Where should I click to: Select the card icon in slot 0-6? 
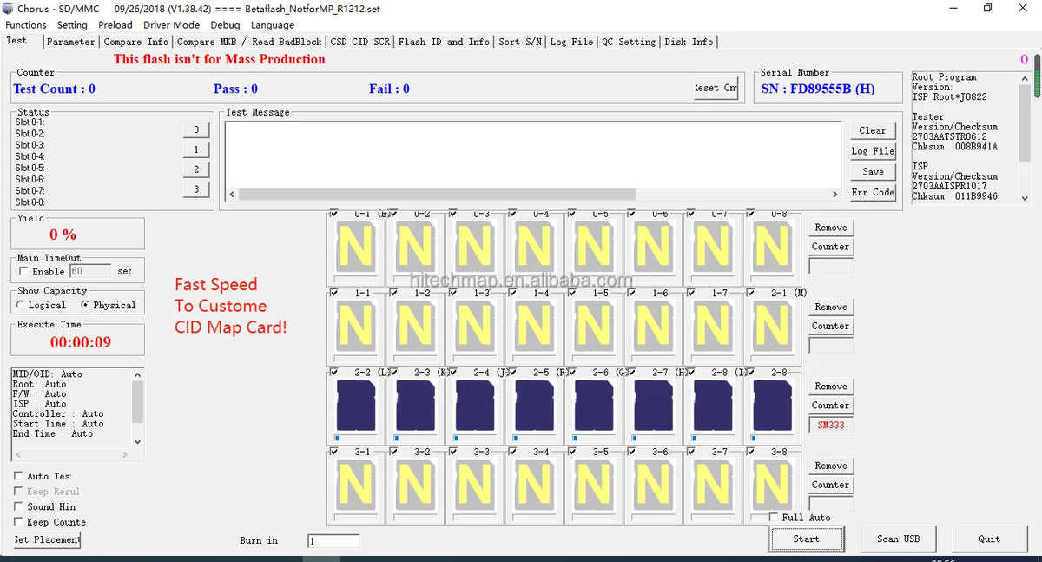click(x=653, y=245)
